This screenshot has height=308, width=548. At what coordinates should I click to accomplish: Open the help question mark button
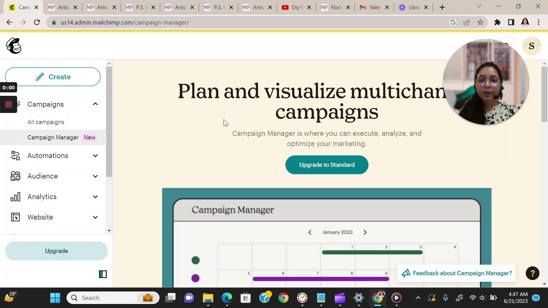pos(533,273)
